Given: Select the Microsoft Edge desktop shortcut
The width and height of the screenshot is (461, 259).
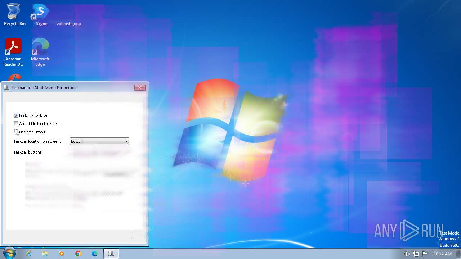Looking at the screenshot, I should (40, 53).
